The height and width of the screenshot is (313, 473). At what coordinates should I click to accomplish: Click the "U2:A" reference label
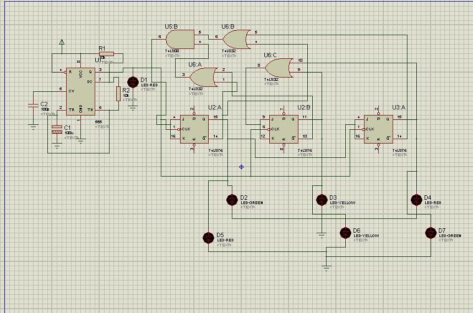pos(215,108)
